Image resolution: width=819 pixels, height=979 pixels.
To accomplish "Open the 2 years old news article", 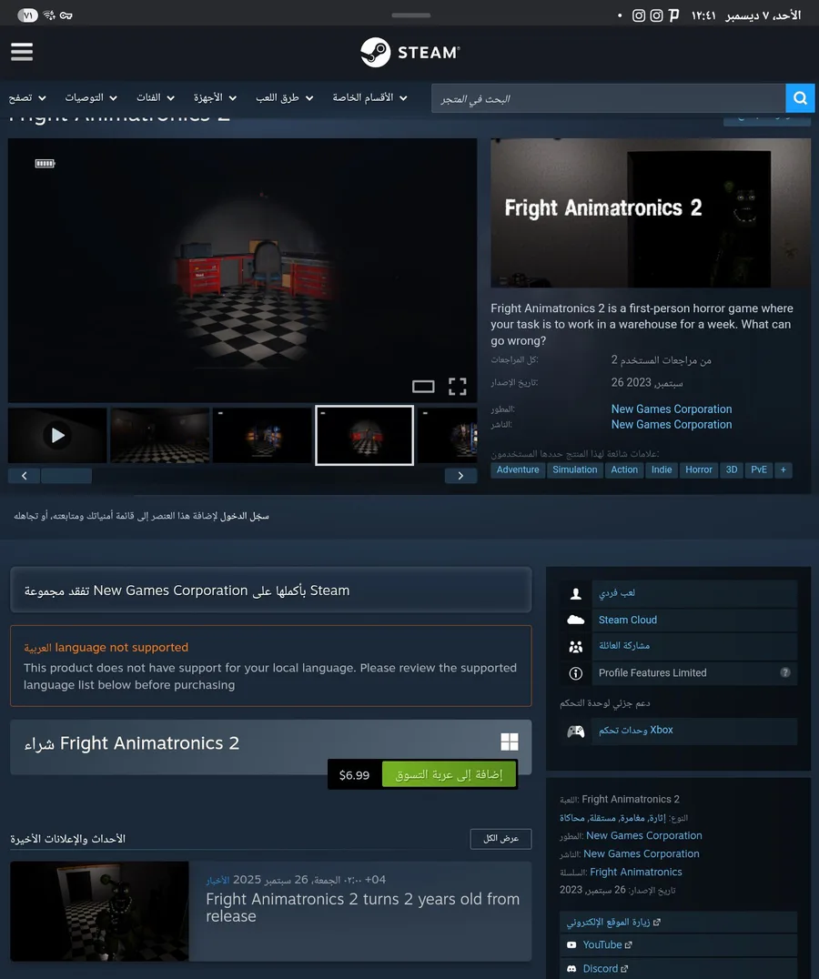I will click(363, 907).
